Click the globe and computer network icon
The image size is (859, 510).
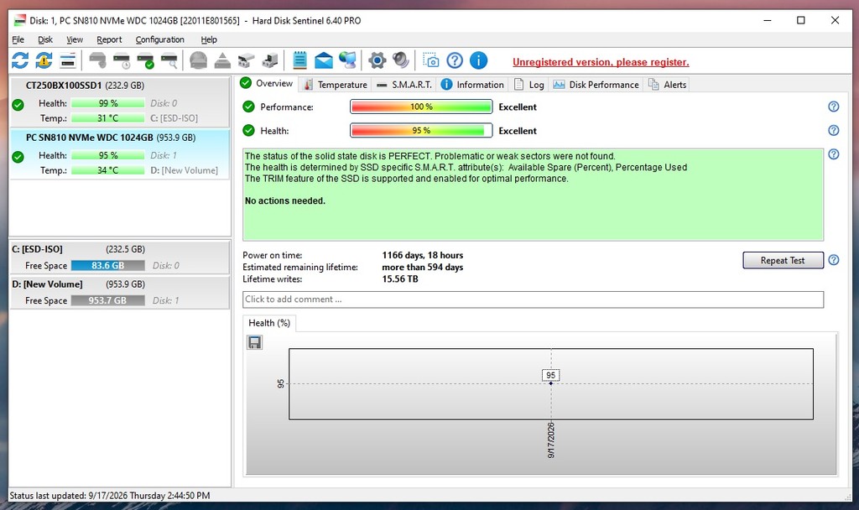tap(347, 60)
